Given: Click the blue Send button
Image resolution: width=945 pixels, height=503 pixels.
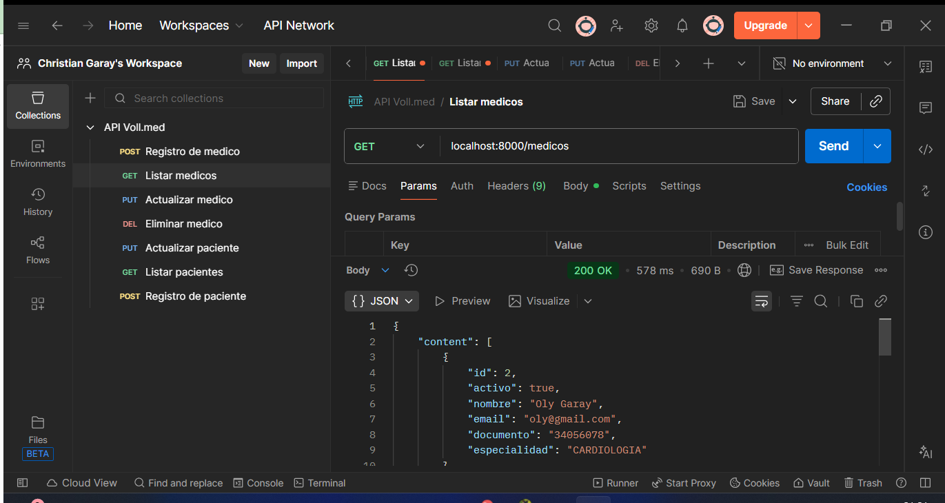Looking at the screenshot, I should (833, 146).
